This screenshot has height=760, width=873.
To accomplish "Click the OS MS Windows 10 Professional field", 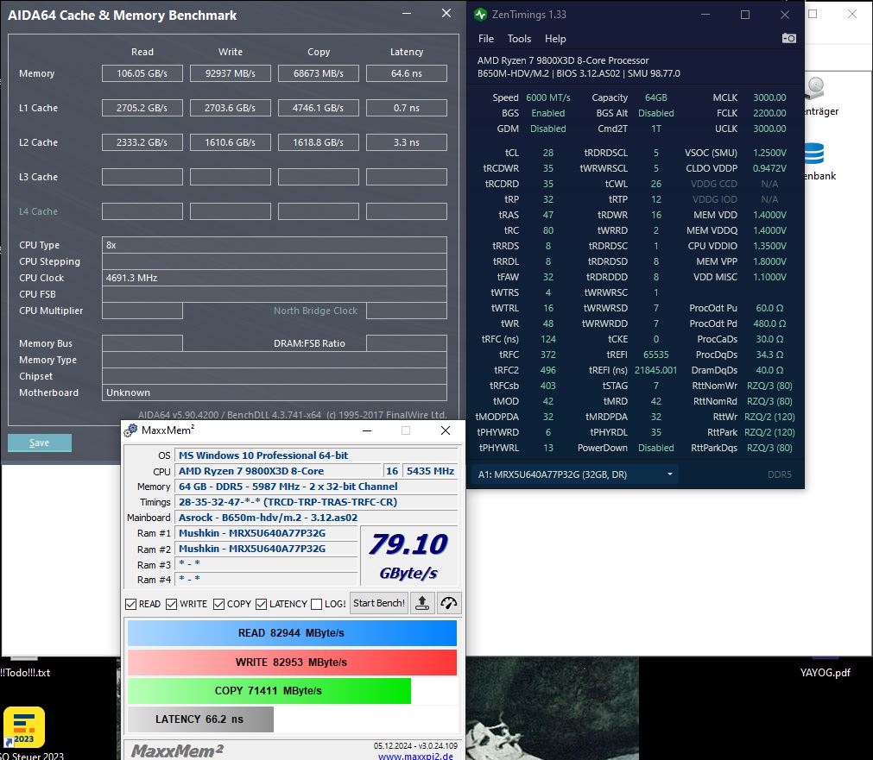I will click(x=316, y=455).
